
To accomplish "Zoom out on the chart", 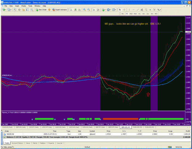I will click(x=89, y=10).
